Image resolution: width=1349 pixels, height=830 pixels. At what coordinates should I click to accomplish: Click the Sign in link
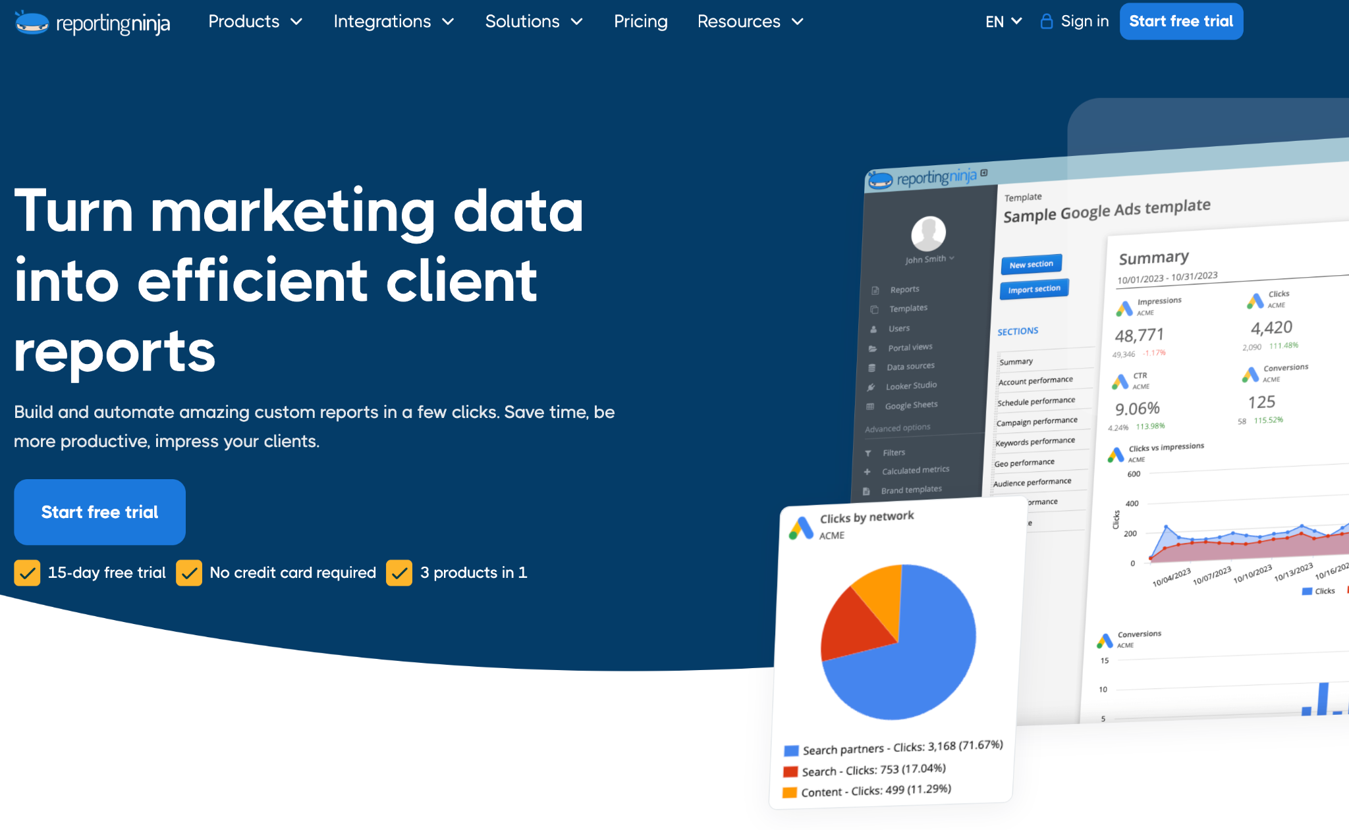tap(1084, 22)
